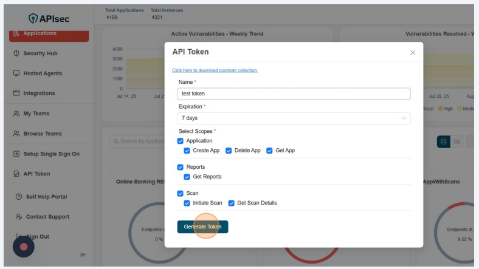Open Contact Support
Screen dimensions: 479x269
pyautogui.click(x=47, y=217)
